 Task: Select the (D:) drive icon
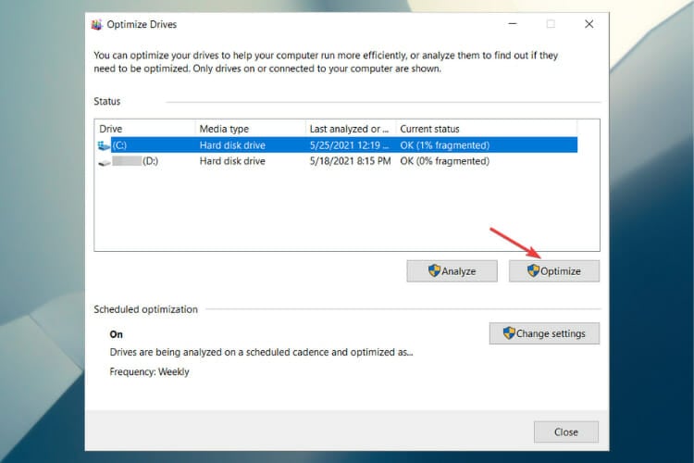tap(105, 162)
